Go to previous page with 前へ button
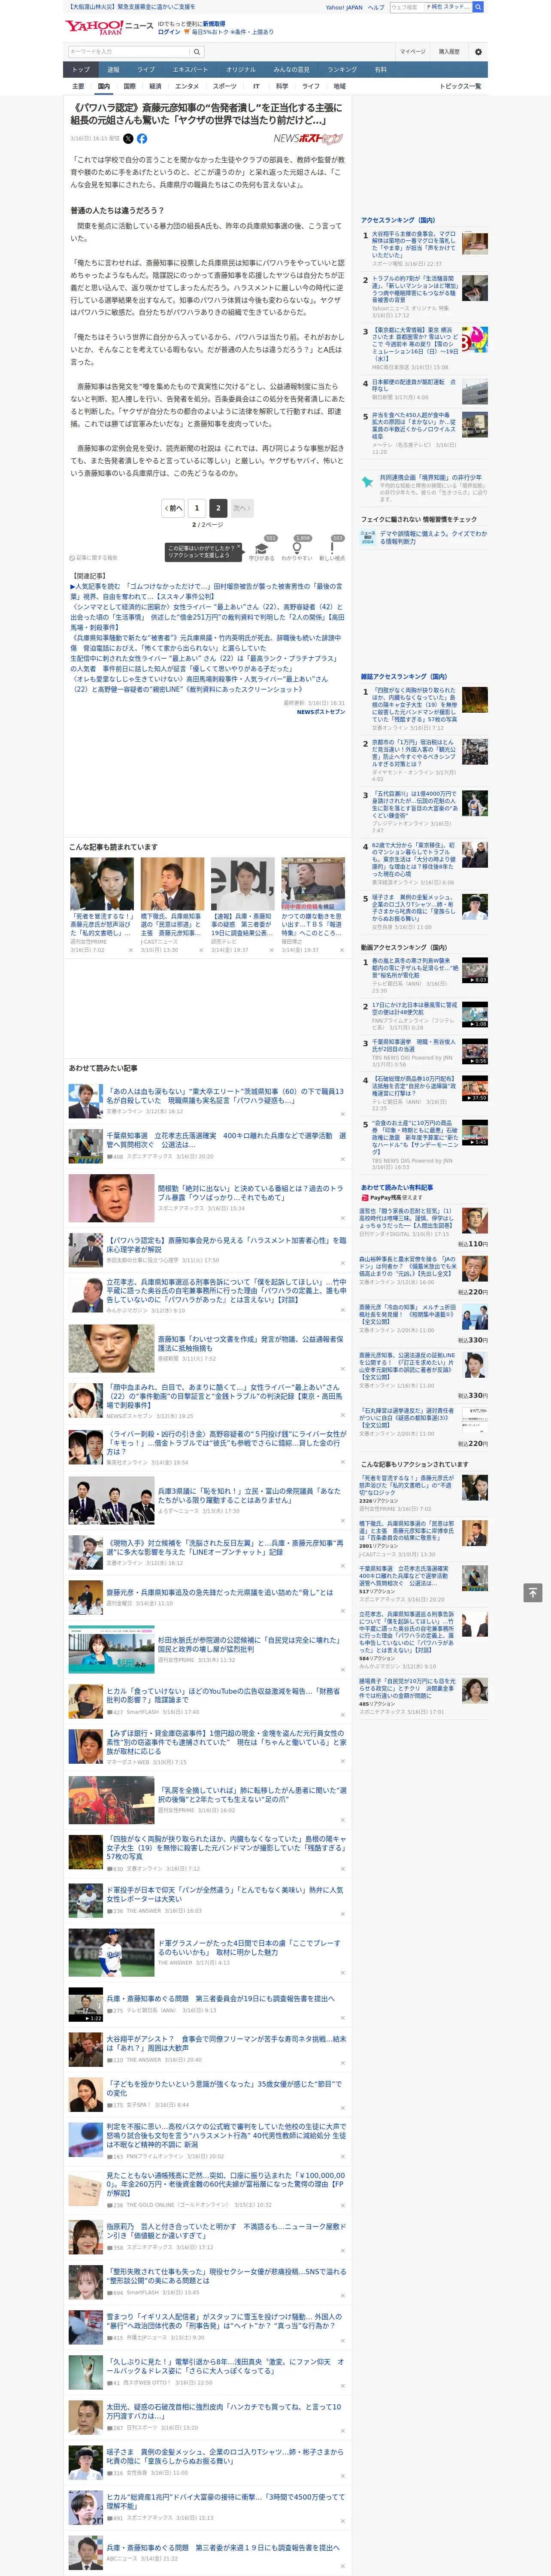This screenshot has width=551, height=2576. click(x=174, y=508)
